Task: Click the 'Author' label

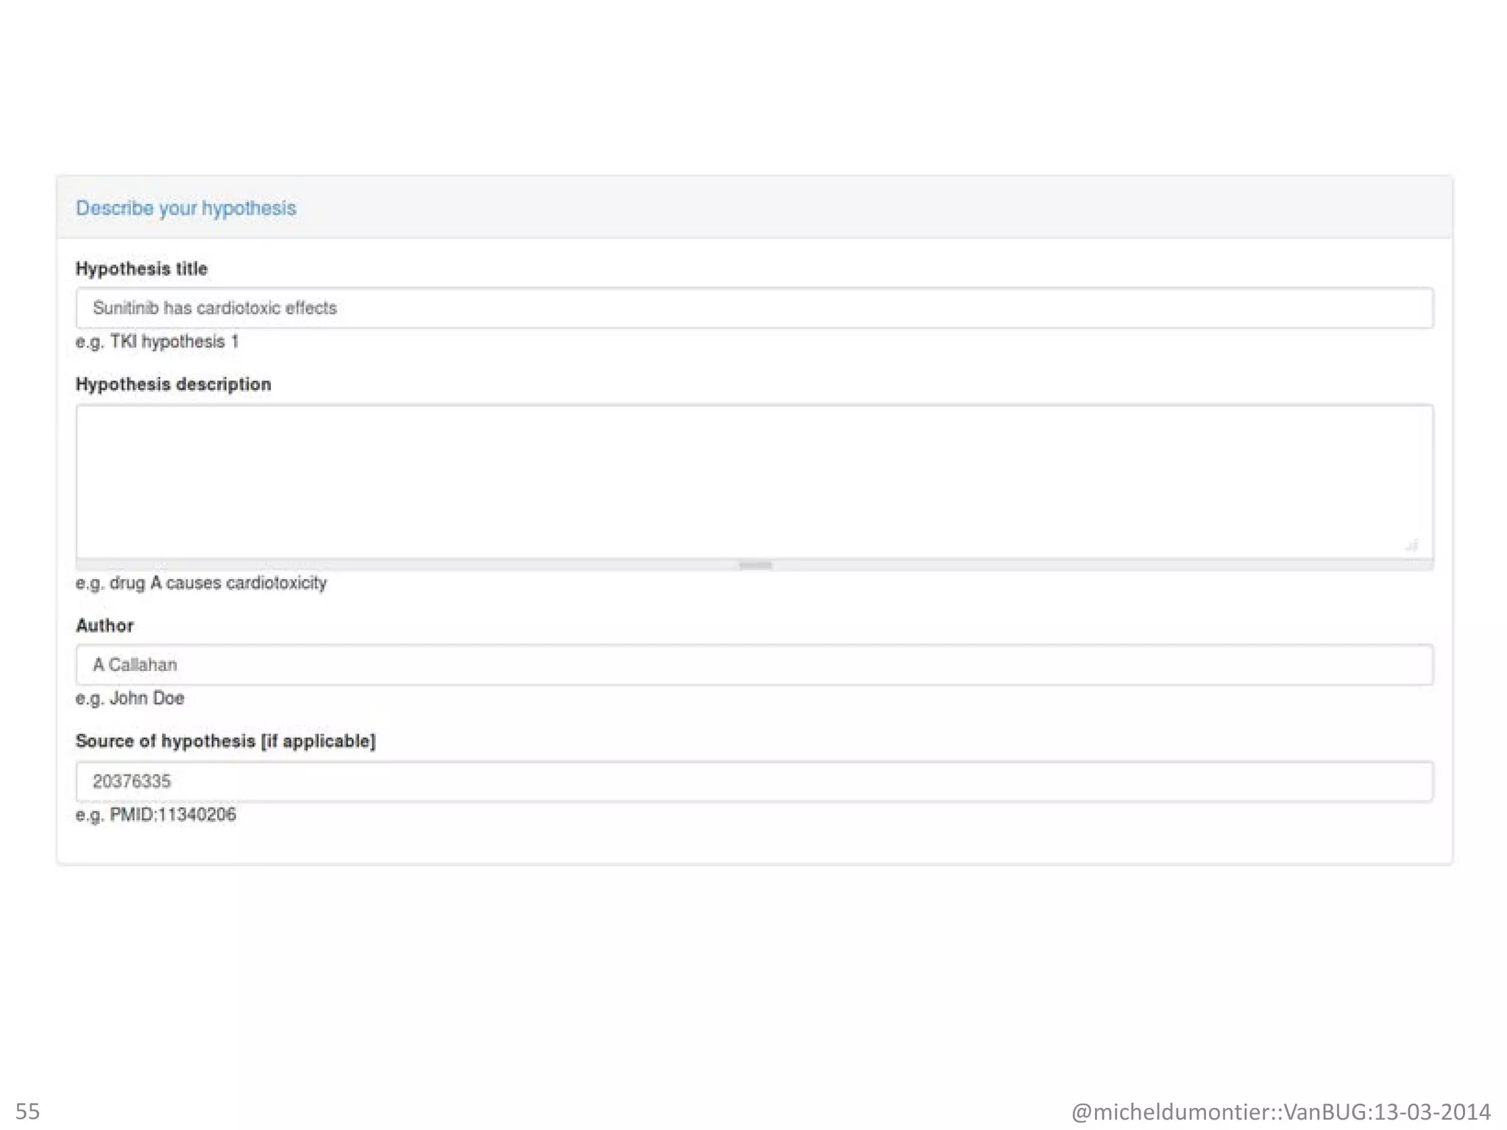Action: [x=104, y=625]
